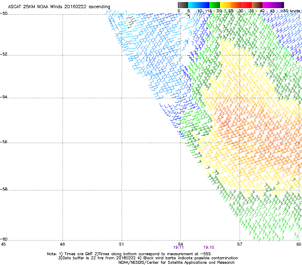Select the orange 25-30 knots legend color

coord(236,5)
